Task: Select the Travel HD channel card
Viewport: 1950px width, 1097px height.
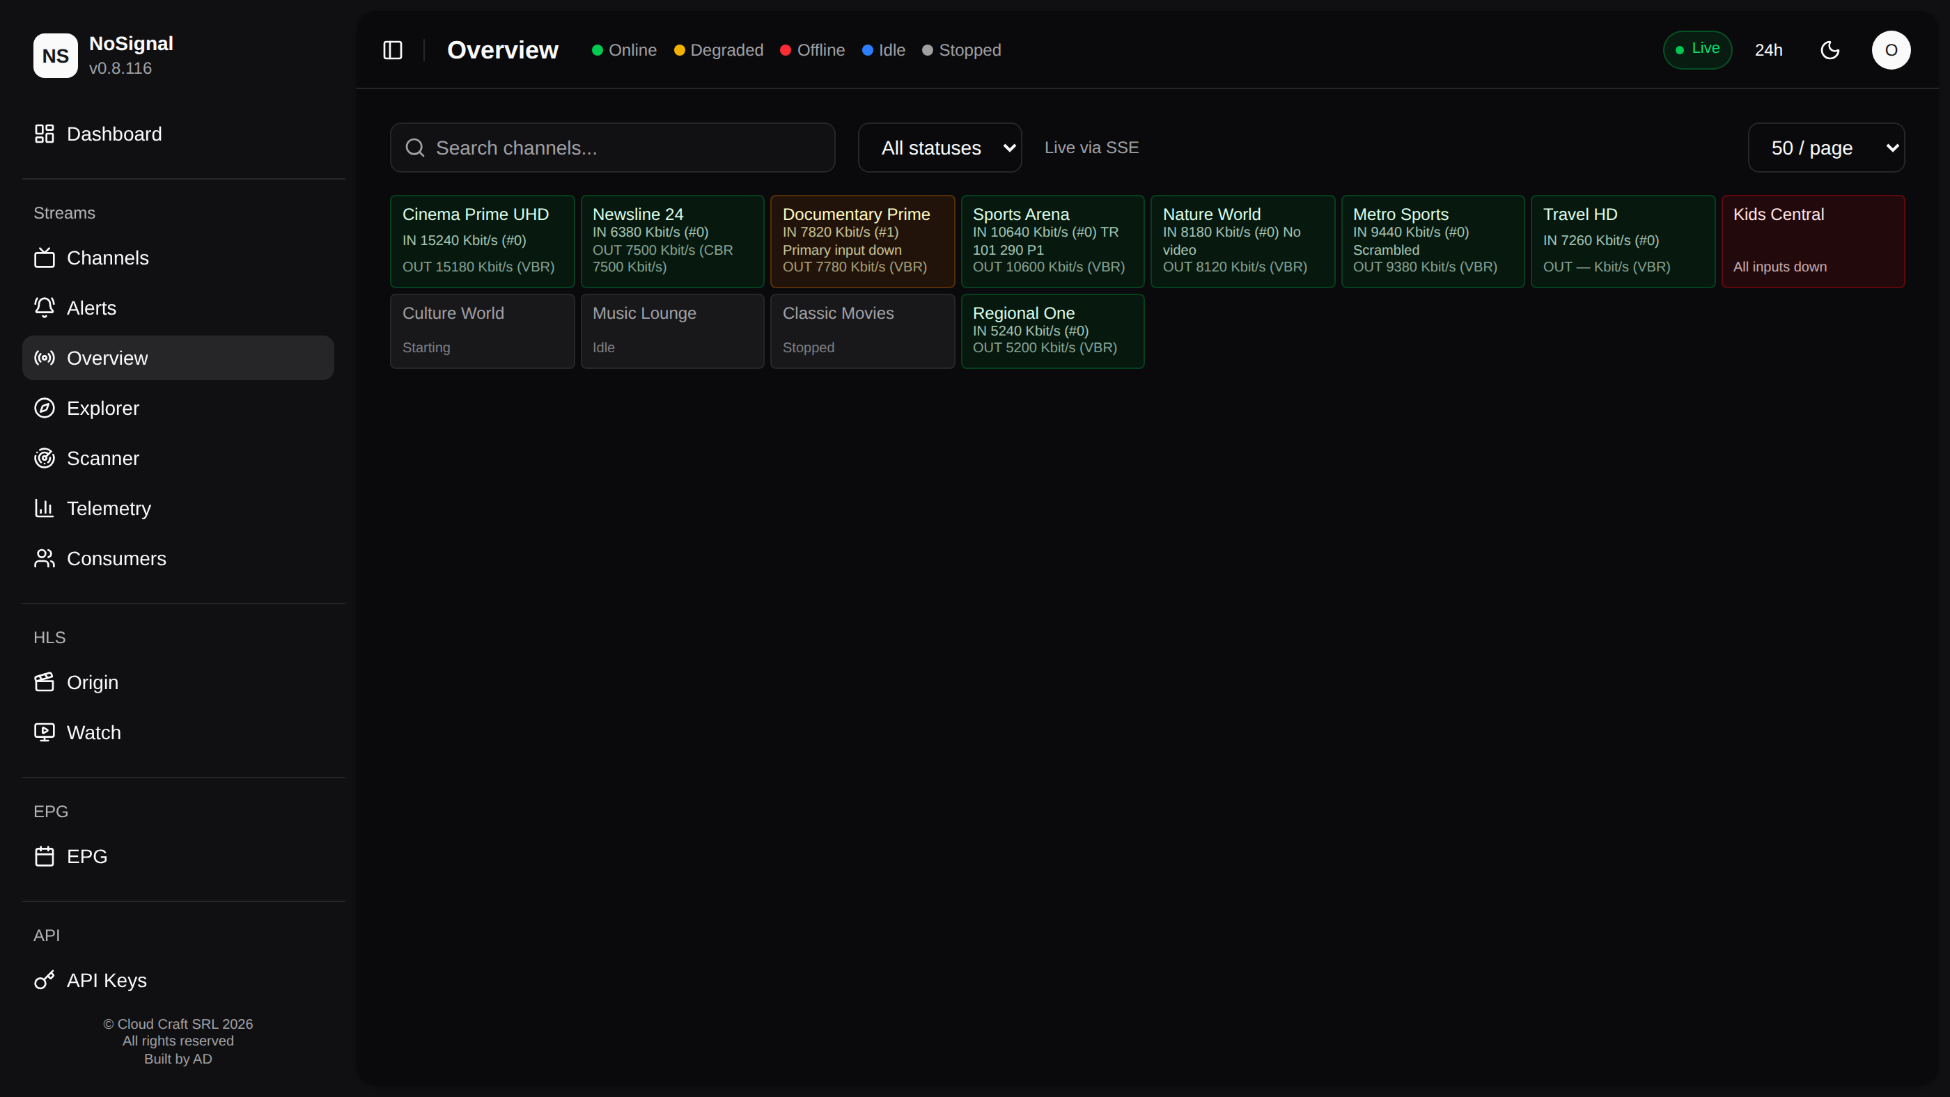Action: [x=1623, y=242]
